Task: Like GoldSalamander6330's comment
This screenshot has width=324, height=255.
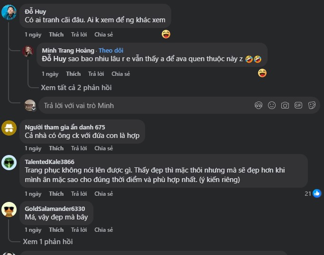Action: (56, 230)
